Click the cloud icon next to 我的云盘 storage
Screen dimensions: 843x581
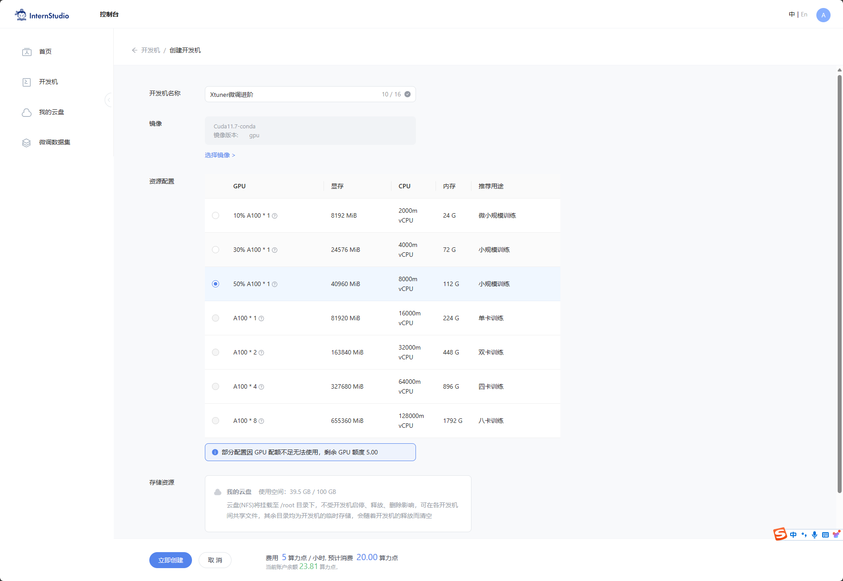tap(218, 492)
